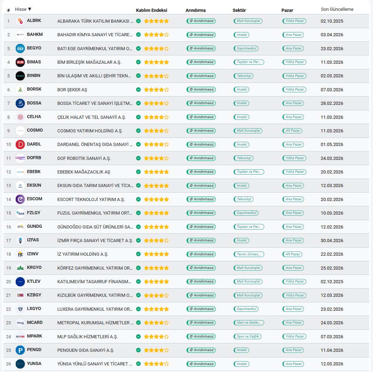This screenshot has width=373, height=372.
Task: Click the BORSK company logo icon
Action: pos(20,90)
